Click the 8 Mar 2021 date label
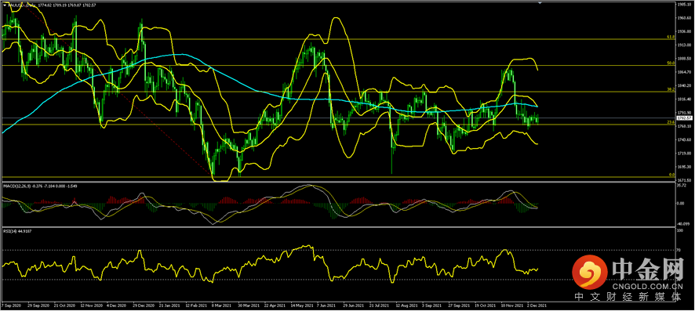Screen dimensions: 695x311 [x=222, y=306]
